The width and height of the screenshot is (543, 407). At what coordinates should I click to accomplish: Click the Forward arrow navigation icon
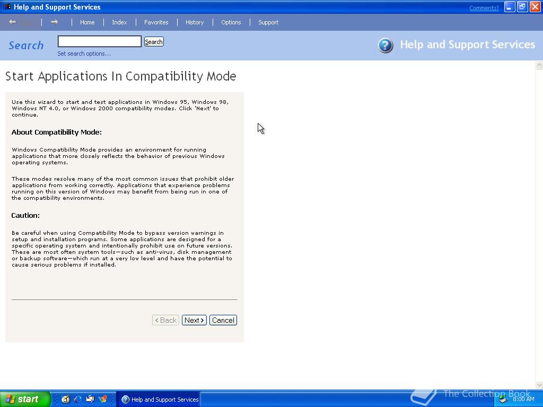pos(55,22)
